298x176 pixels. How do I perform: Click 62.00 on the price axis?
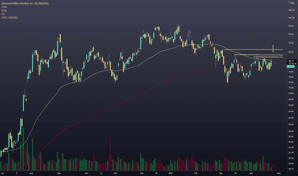tap(291, 118)
